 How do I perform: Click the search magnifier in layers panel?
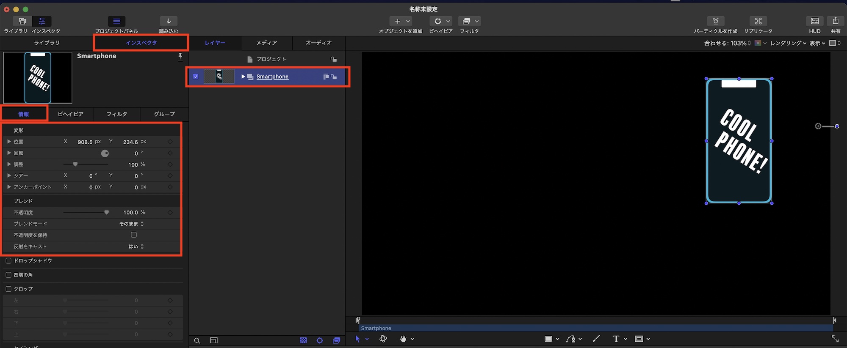197,340
